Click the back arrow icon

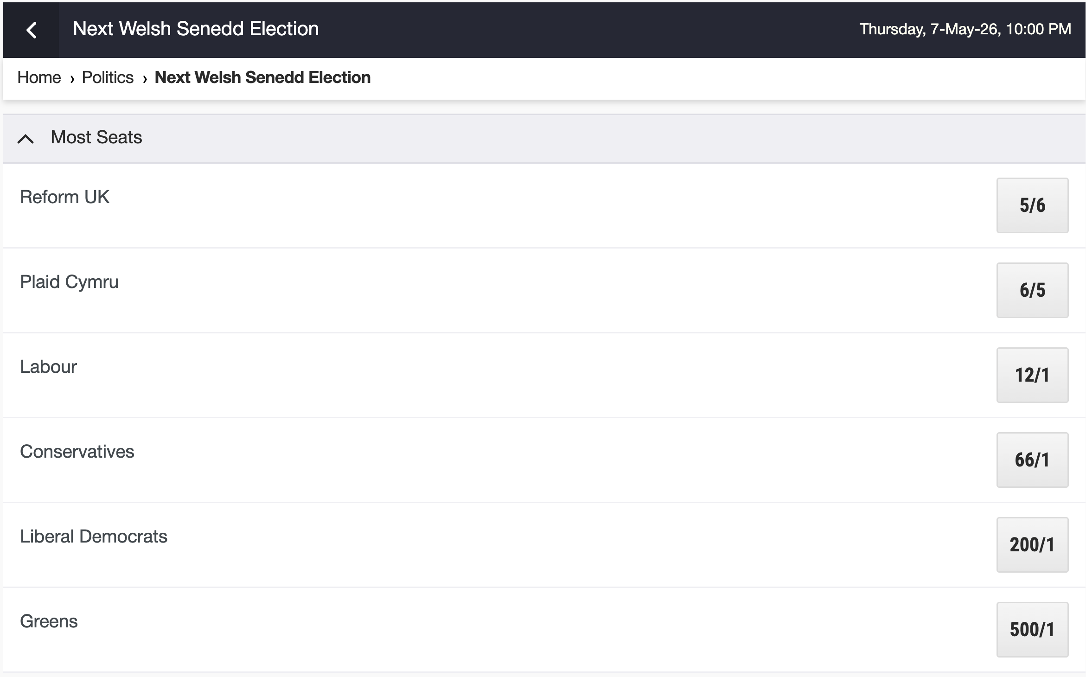tap(31, 30)
